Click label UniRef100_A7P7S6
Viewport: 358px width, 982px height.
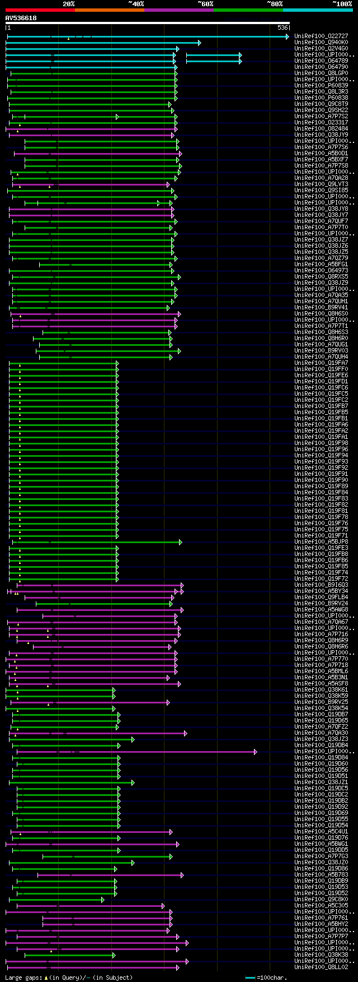tap(321, 147)
